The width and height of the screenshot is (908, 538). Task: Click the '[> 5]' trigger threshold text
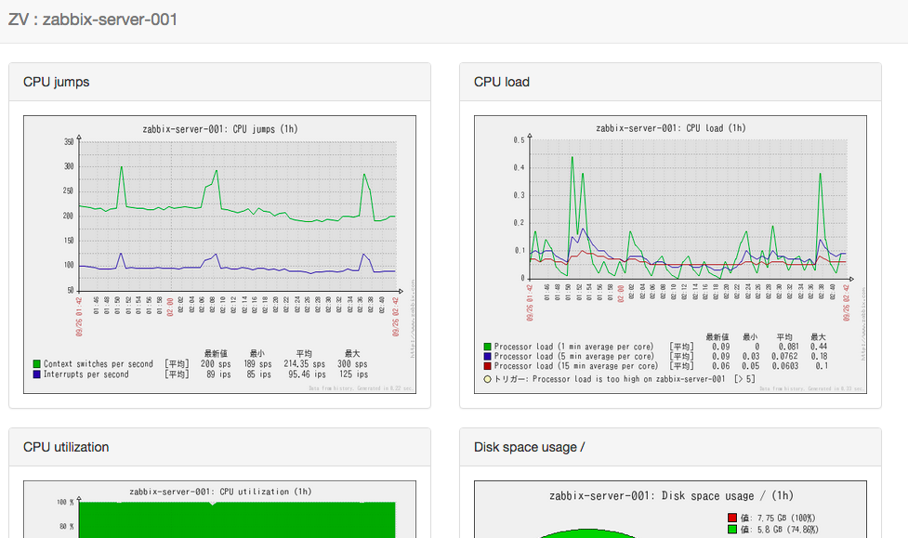click(x=744, y=379)
